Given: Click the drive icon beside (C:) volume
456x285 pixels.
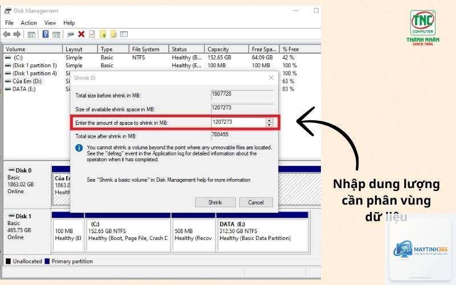Looking at the screenshot, I should (x=8, y=58).
